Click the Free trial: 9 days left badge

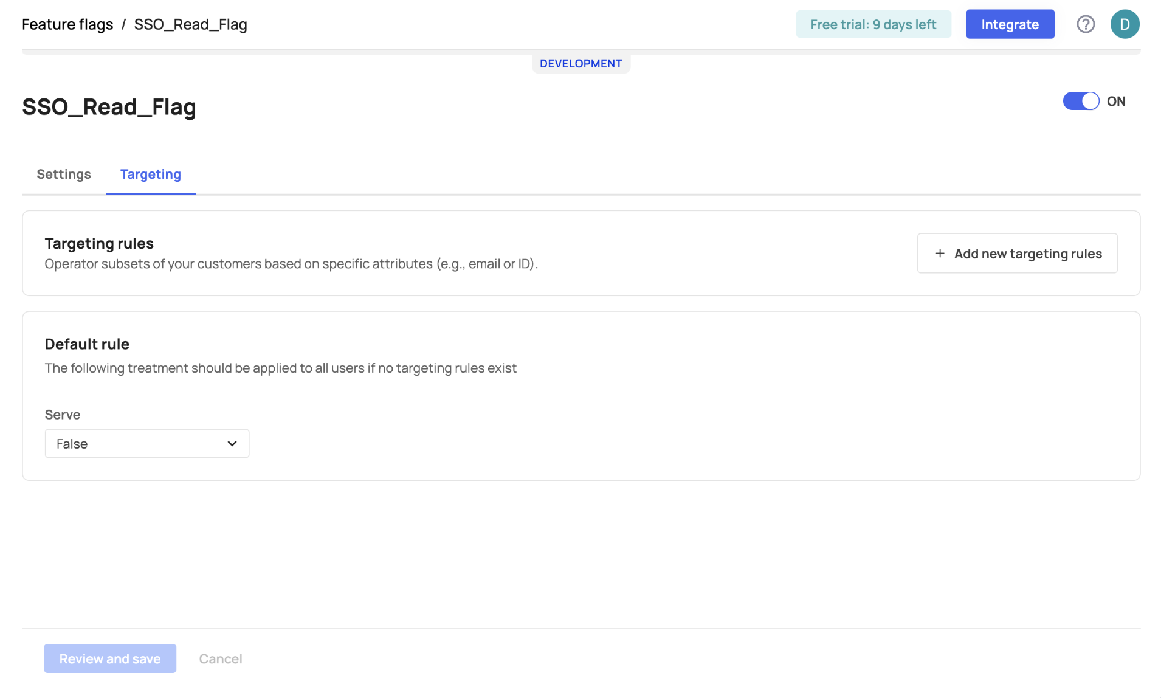click(x=873, y=24)
